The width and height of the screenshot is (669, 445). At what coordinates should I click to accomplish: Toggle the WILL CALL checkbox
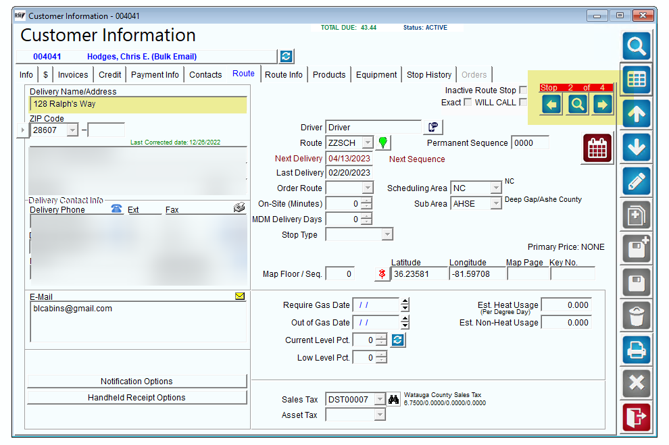click(523, 102)
